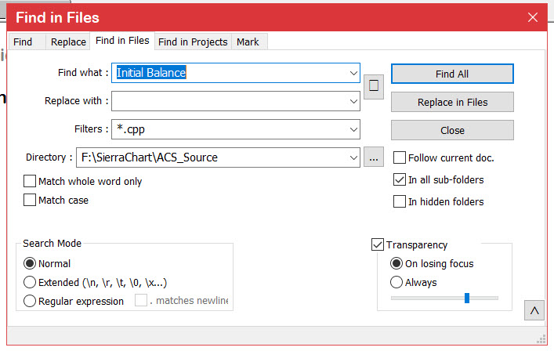
Task: Close the Find in Files dialog via X
Action: (533, 17)
